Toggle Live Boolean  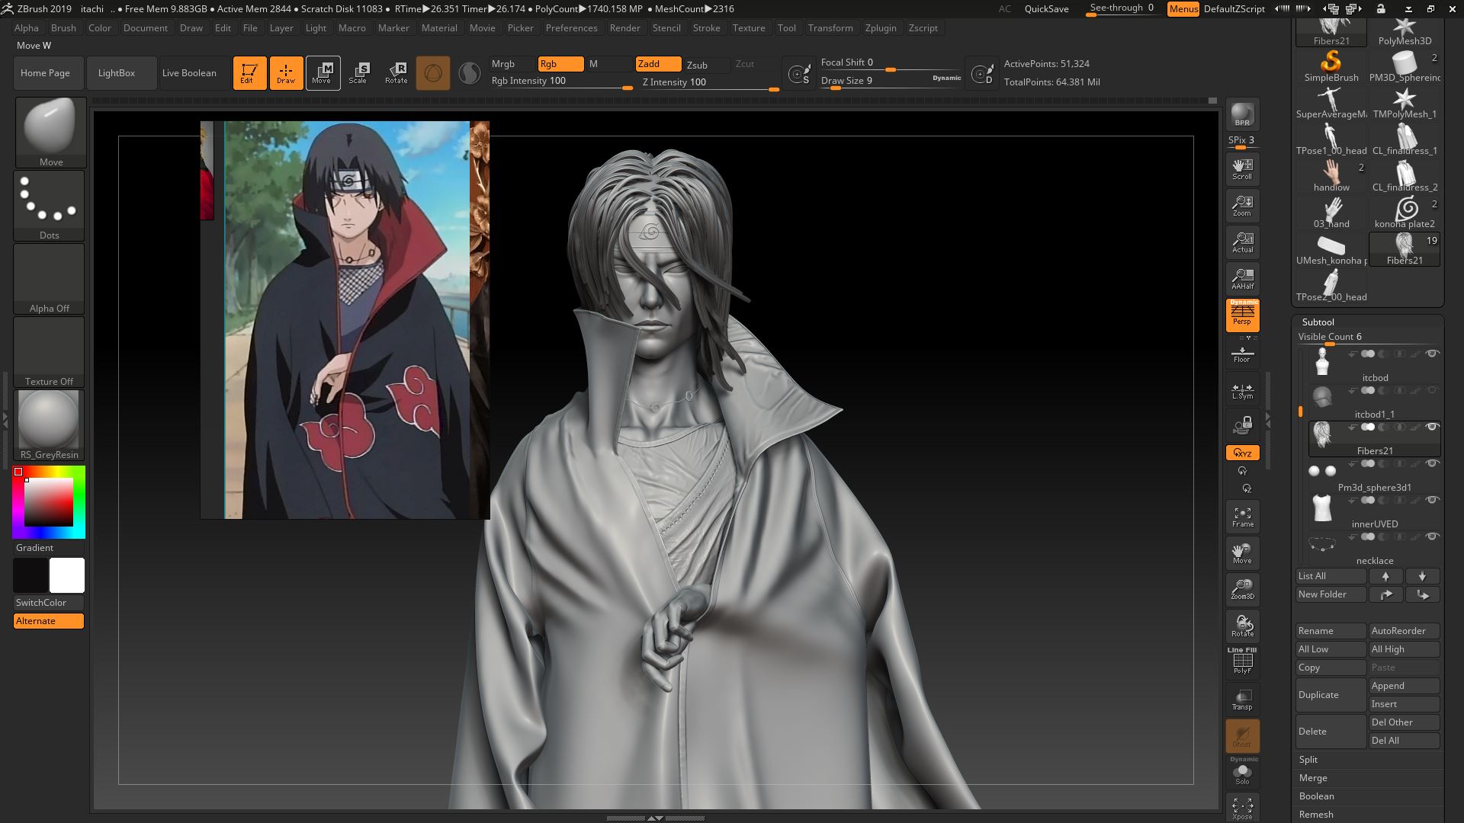point(194,73)
